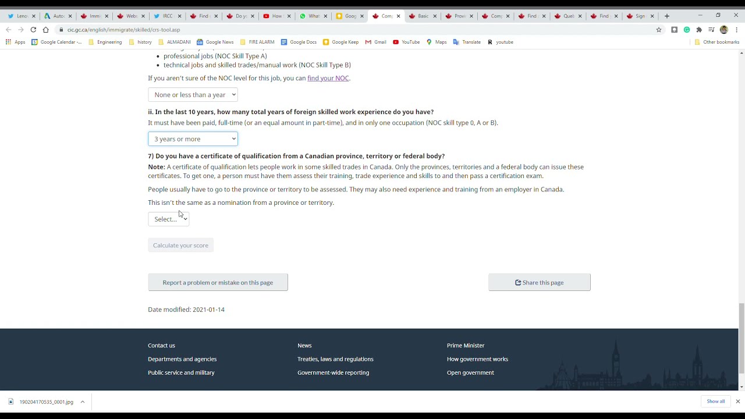
Task: Go to the browser home icon
Action: point(45,30)
